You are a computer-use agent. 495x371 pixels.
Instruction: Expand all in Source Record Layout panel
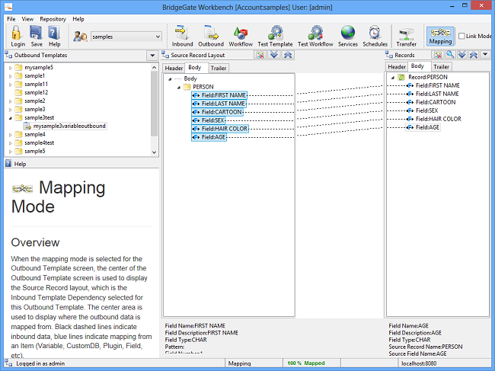274,55
